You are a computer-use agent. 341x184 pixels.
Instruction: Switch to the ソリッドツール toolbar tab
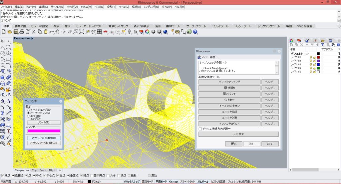(220, 26)
